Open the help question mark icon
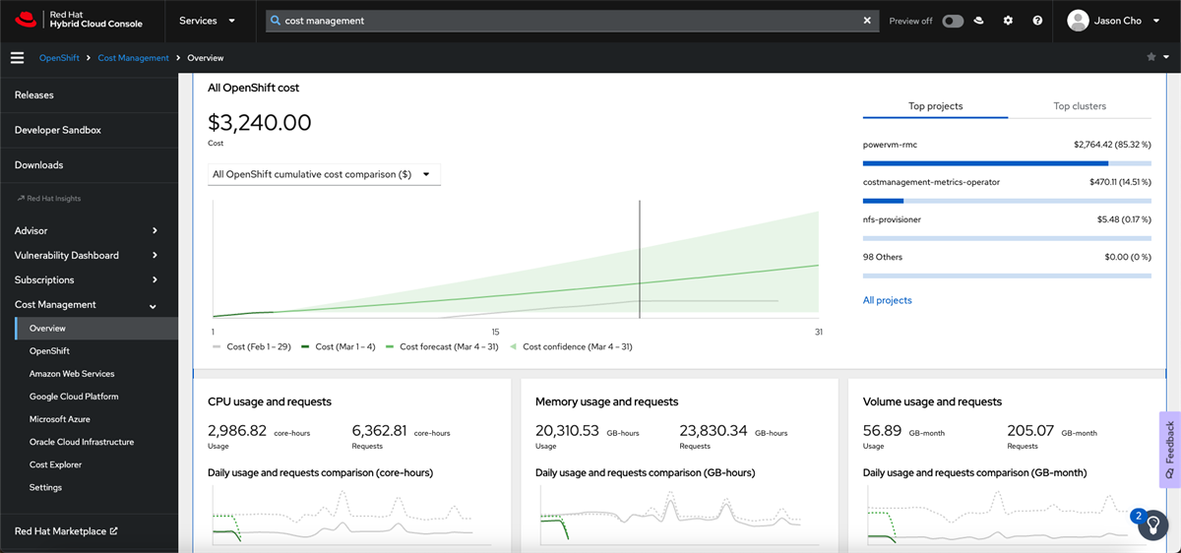Image resolution: width=1181 pixels, height=553 pixels. 1037,21
